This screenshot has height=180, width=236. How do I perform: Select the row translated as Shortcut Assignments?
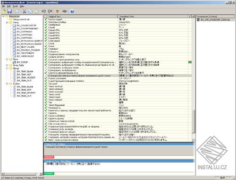pyautogui.click(x=118, y=81)
